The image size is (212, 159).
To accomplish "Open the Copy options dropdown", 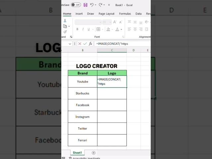I will tap(69, 26).
